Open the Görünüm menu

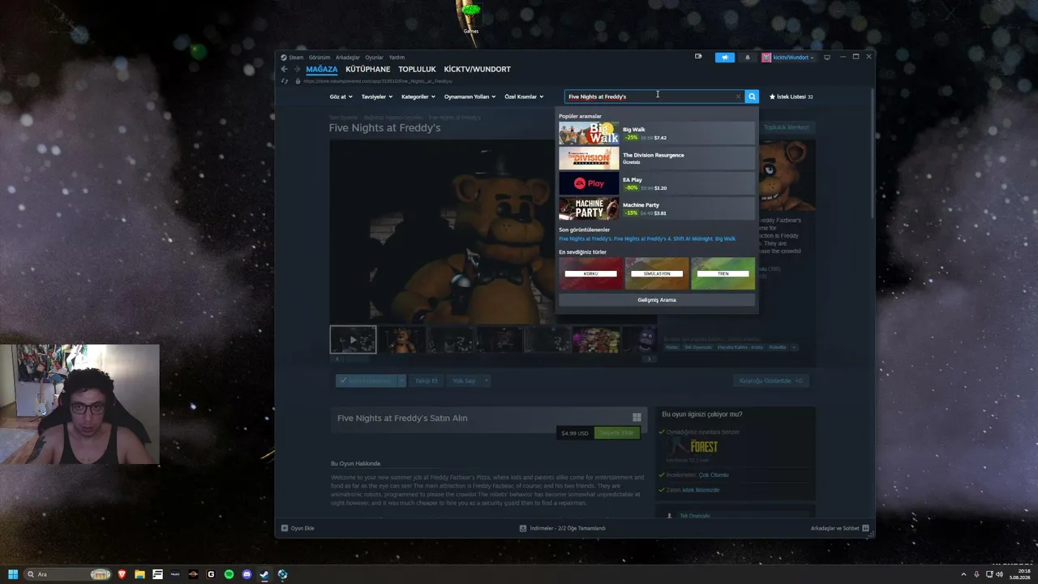[x=320, y=58]
